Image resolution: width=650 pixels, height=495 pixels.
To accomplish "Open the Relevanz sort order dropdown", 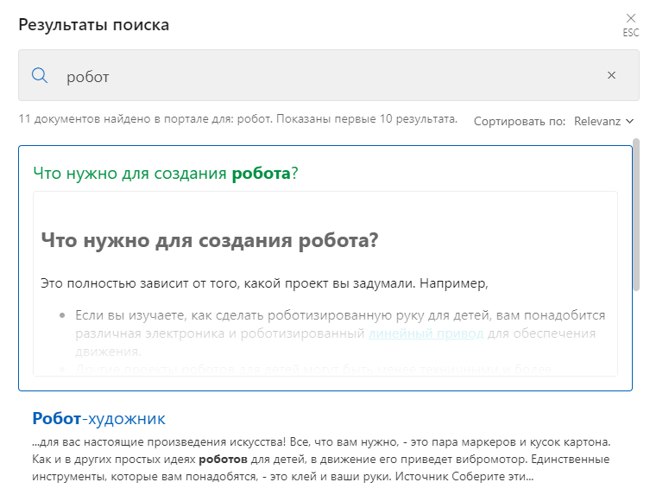I will (603, 121).
